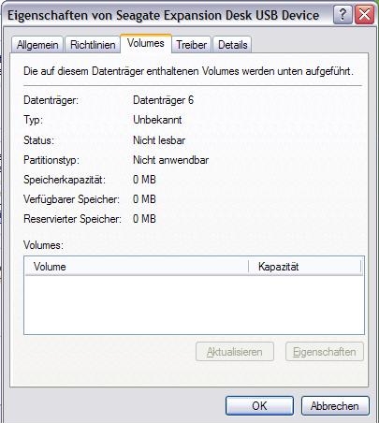Switch to the Allgemein tab
Screen dimensions: 379x423
point(37,45)
